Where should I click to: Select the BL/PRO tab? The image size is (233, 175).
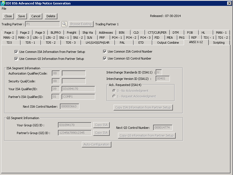[x=55, y=33]
